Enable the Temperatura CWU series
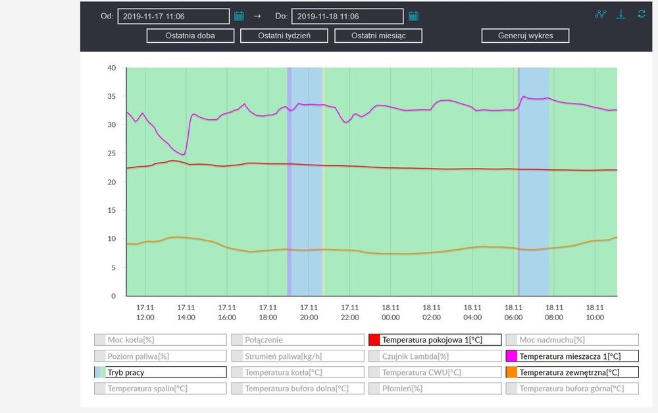Image resolution: width=658 pixels, height=413 pixels. click(x=434, y=372)
